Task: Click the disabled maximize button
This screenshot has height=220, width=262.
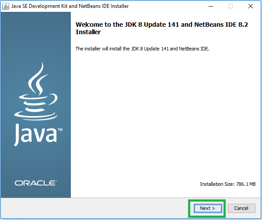Action: point(231,7)
